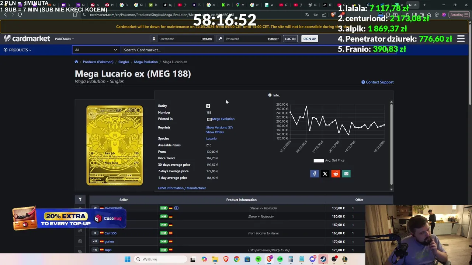Open Steam from the taskbar
Screen dimensions: 472x265
(323, 259)
